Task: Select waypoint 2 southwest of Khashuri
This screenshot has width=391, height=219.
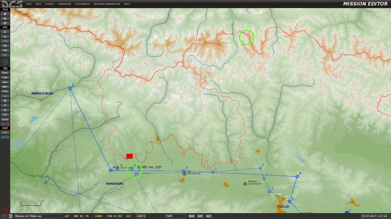Action: [x=46, y=182]
